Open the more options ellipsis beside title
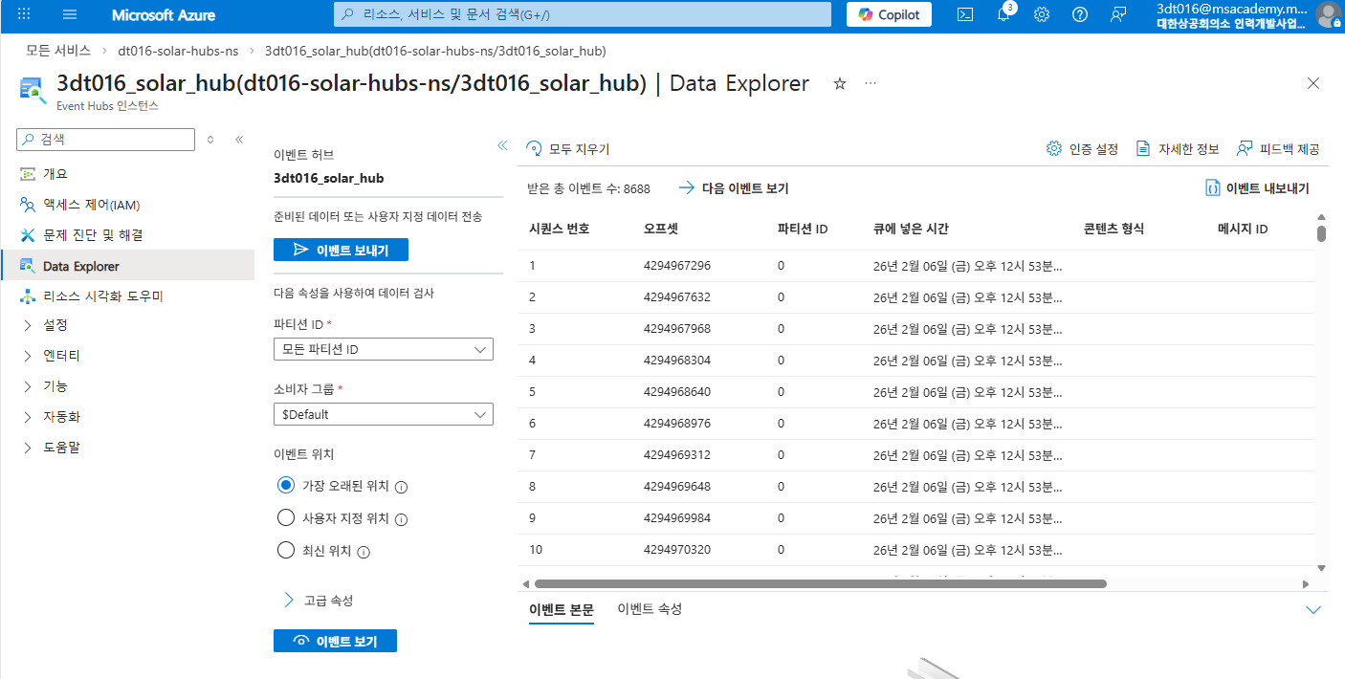The height and width of the screenshot is (679, 1345). click(871, 83)
